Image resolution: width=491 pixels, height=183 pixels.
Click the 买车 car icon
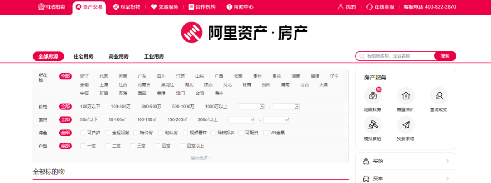point(366,179)
